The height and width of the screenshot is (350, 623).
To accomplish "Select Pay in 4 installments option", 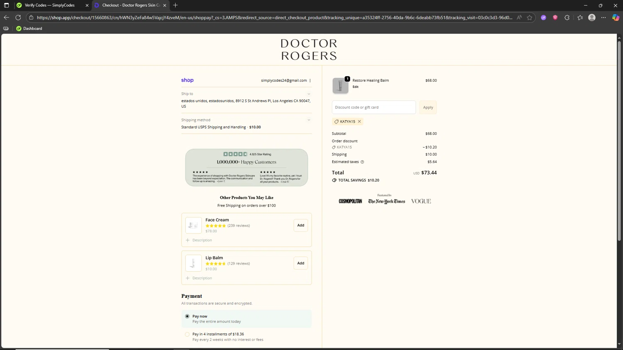I will 187,334.
